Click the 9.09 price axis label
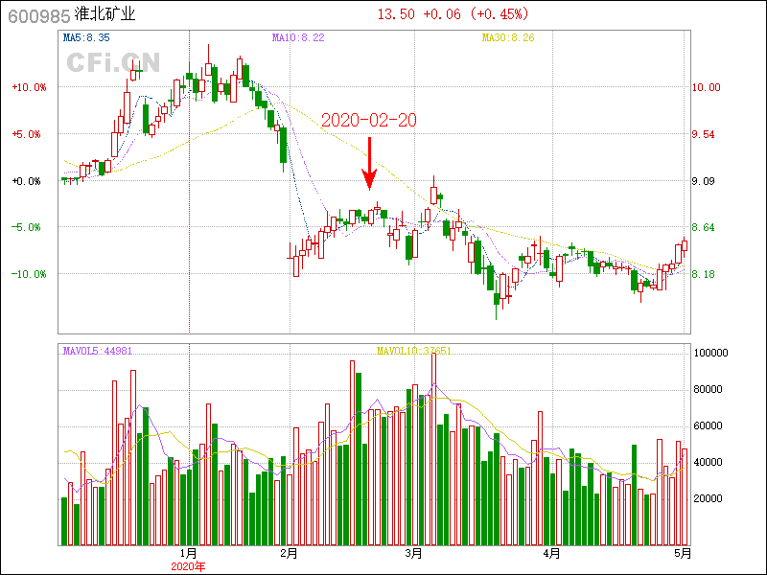Image resolution: width=767 pixels, height=575 pixels. [706, 181]
